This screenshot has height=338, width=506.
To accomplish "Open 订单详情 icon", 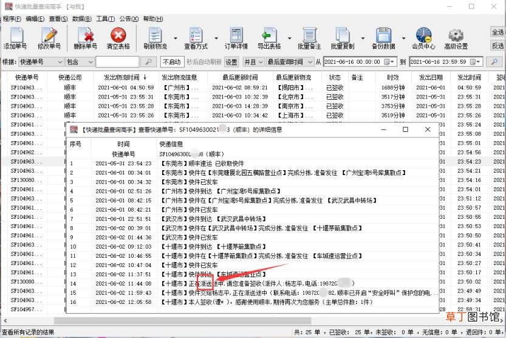I will (236, 38).
